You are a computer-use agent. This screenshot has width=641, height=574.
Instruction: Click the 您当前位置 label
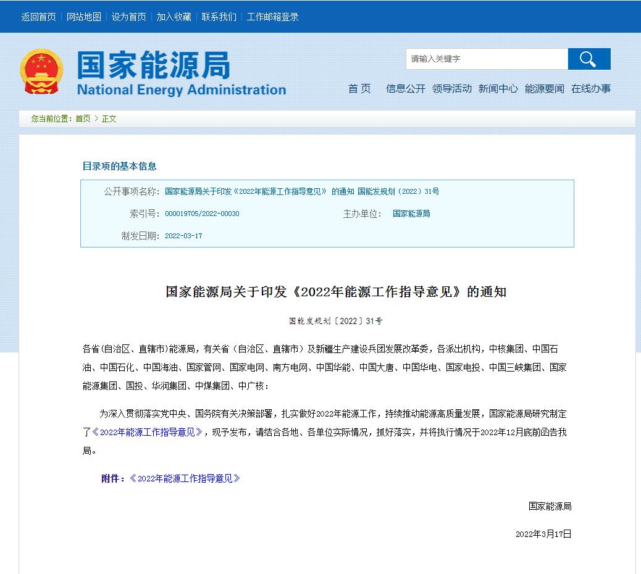51,119
